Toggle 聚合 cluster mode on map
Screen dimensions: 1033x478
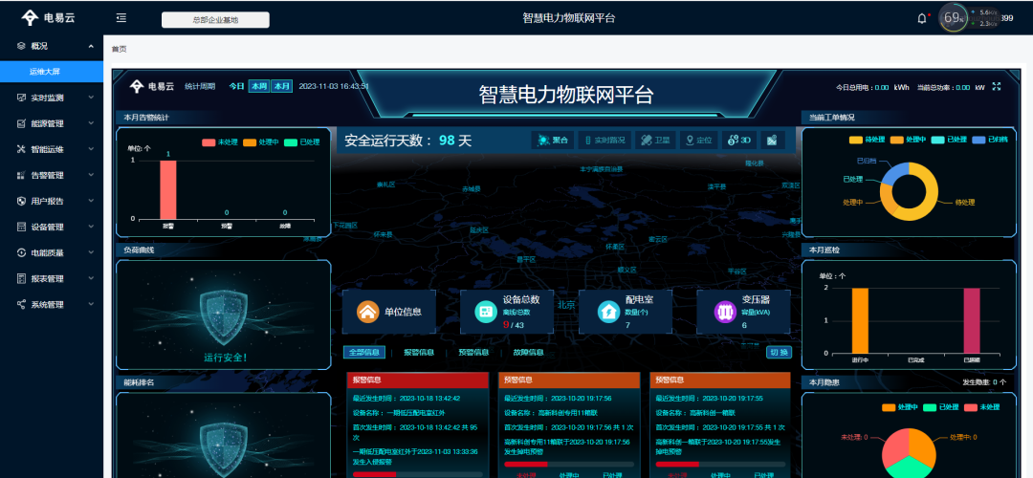(553, 141)
